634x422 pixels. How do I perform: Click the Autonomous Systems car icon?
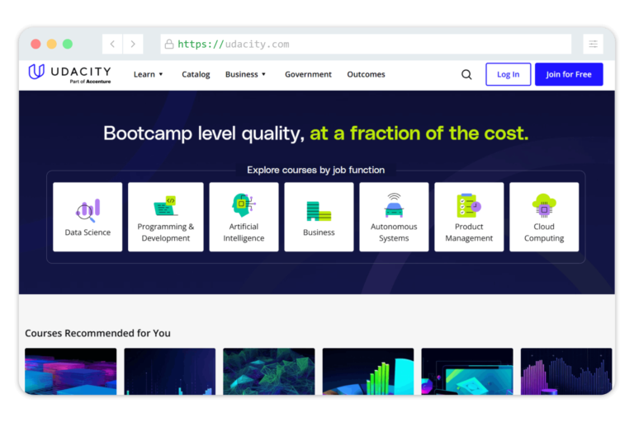click(x=394, y=205)
